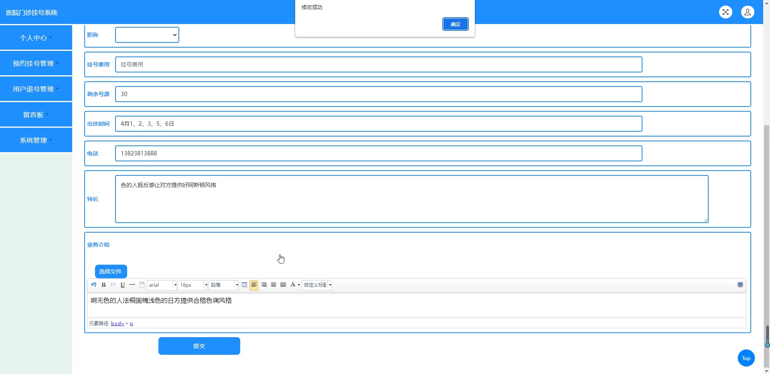
Task: Click the 电话 field with 13823813888
Action: point(379,153)
